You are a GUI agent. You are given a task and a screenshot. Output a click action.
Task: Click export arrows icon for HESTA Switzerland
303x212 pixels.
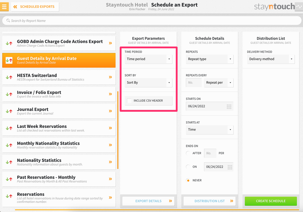pos(9,77)
